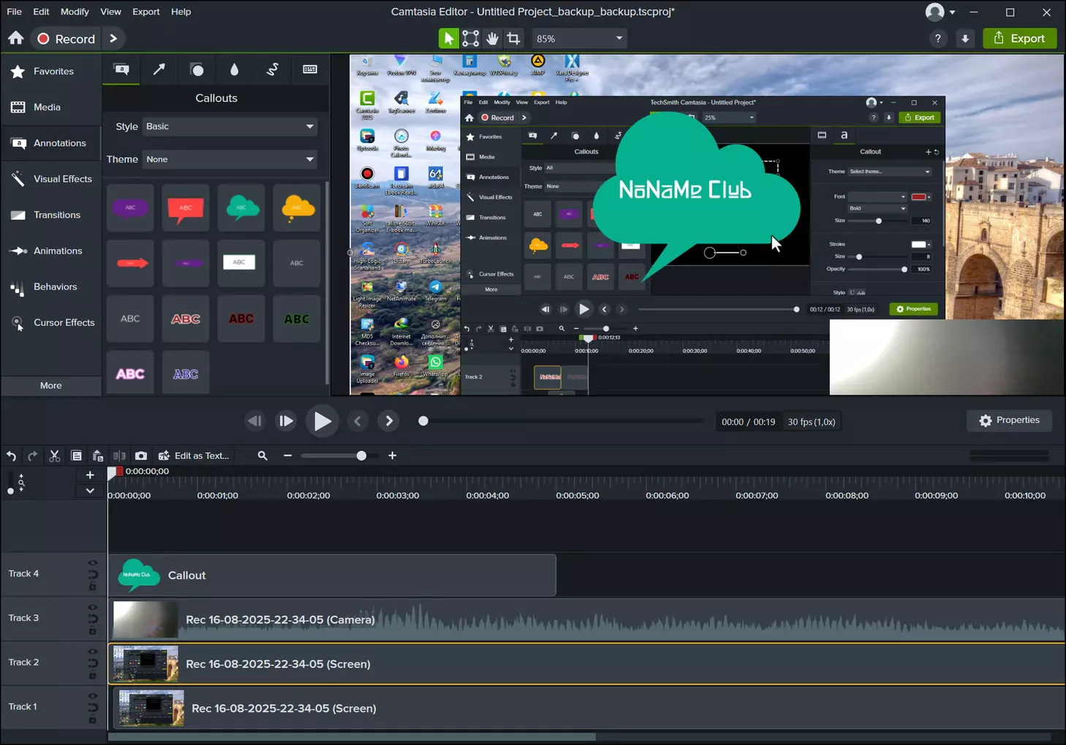This screenshot has height=745, width=1066.
Task: Hide Track 2 with its eye icon
Action: [x=93, y=652]
